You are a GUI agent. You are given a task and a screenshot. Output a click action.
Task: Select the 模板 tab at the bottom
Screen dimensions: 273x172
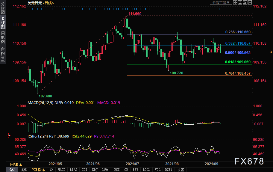click(x=24, y=170)
